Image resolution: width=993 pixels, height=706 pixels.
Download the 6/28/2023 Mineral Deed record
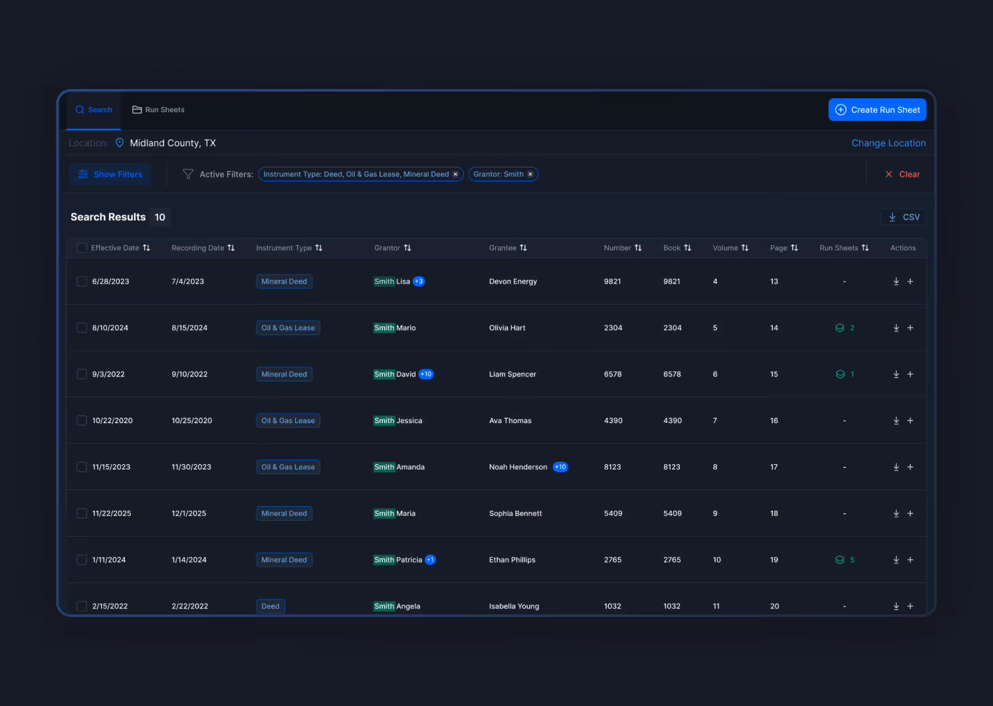[896, 282]
